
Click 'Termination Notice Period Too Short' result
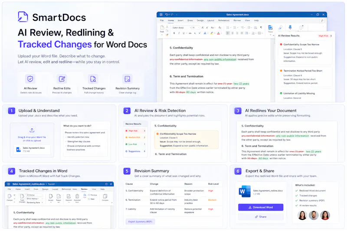pyautogui.click(x=303, y=71)
